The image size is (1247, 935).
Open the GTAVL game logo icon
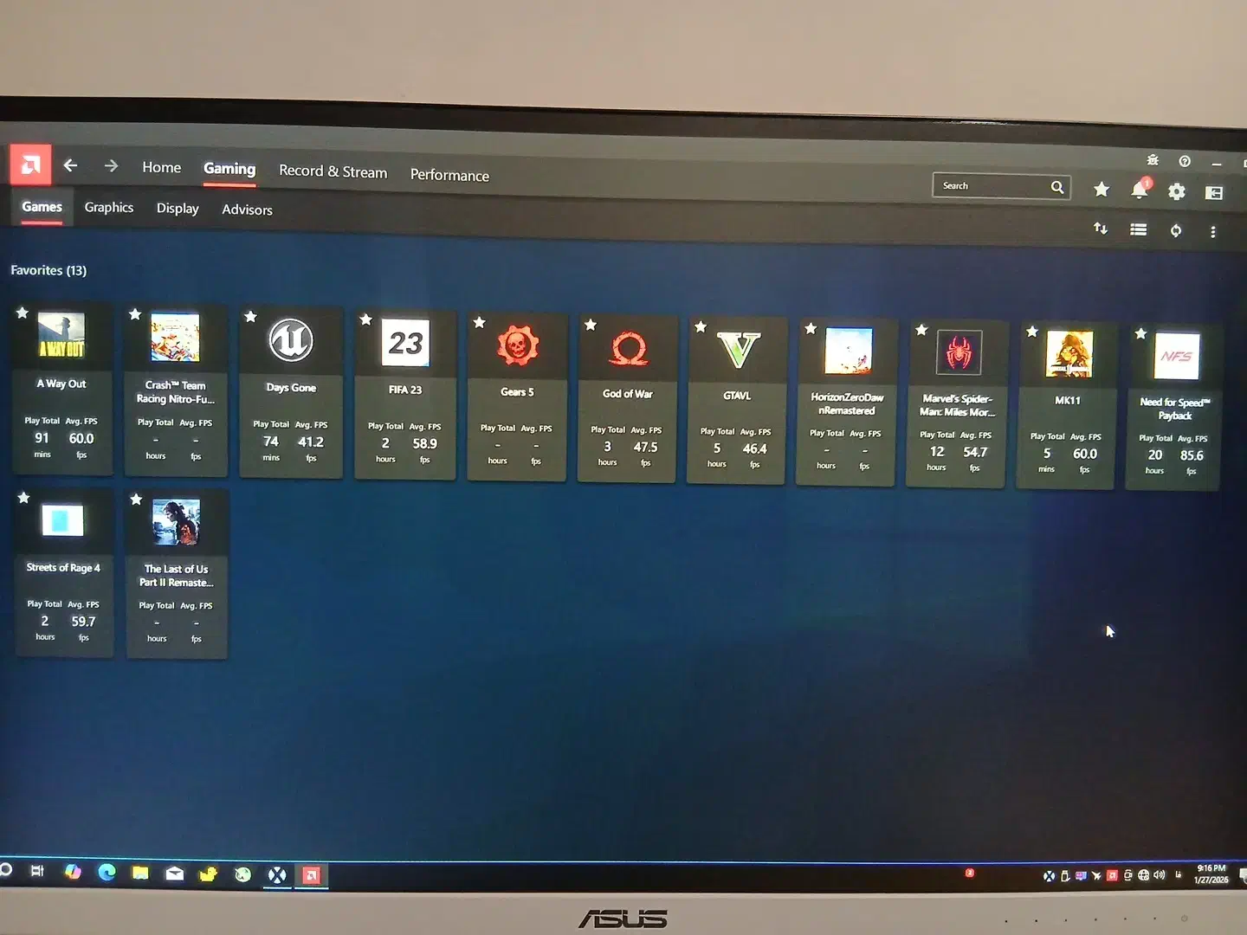739,350
